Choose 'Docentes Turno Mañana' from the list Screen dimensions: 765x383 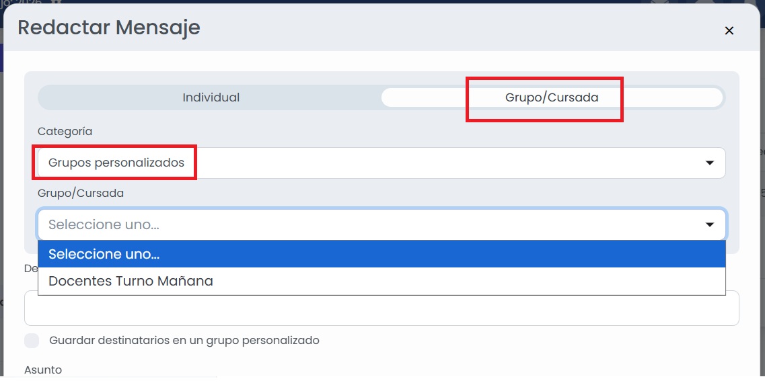pyautogui.click(x=381, y=281)
